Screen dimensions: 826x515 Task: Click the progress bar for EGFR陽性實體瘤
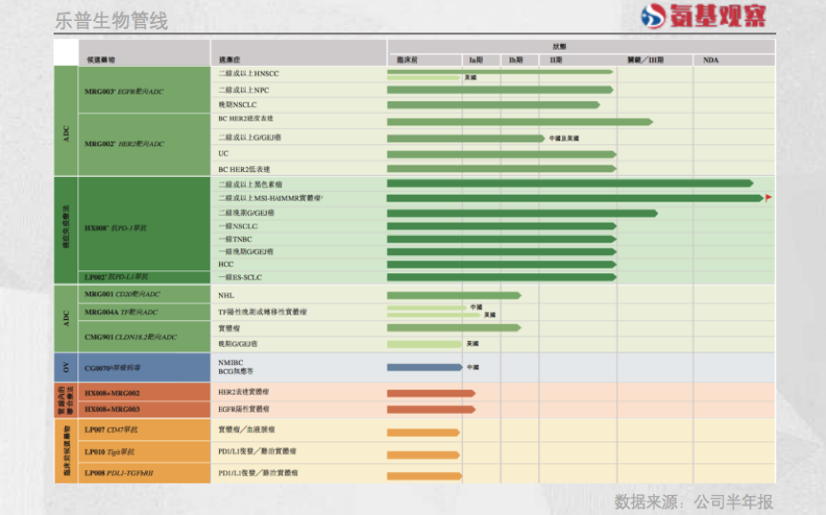click(431, 409)
